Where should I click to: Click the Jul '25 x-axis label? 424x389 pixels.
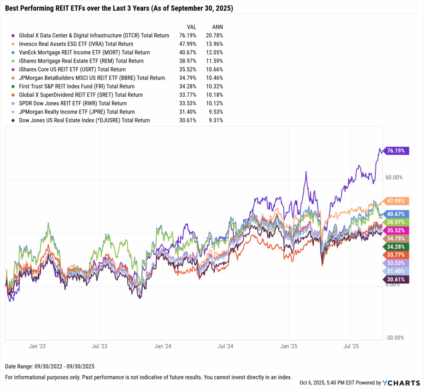351,345
